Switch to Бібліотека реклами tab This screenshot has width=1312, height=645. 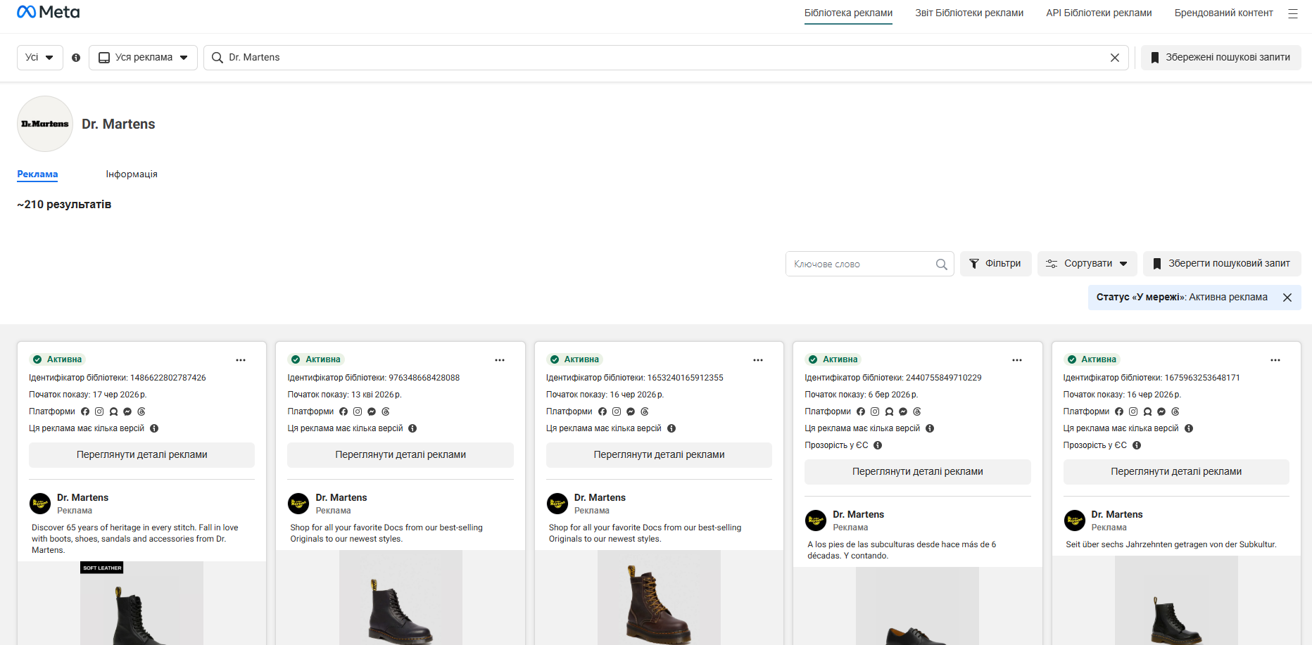click(x=848, y=13)
